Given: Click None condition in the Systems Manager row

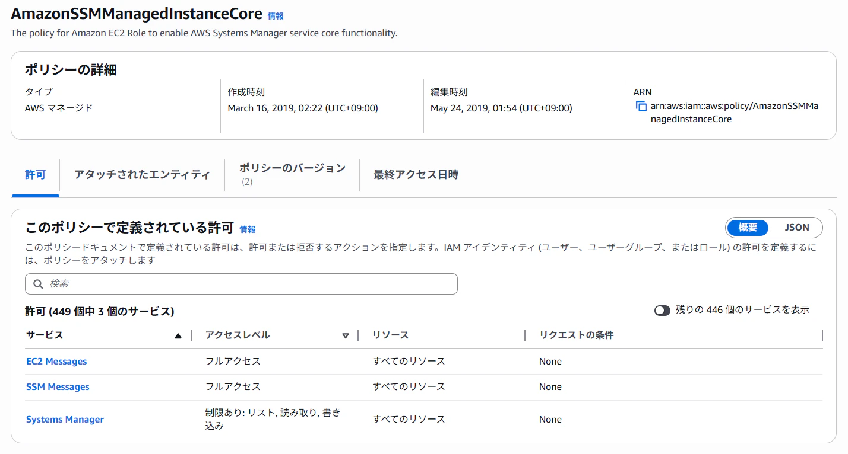Looking at the screenshot, I should [550, 420].
